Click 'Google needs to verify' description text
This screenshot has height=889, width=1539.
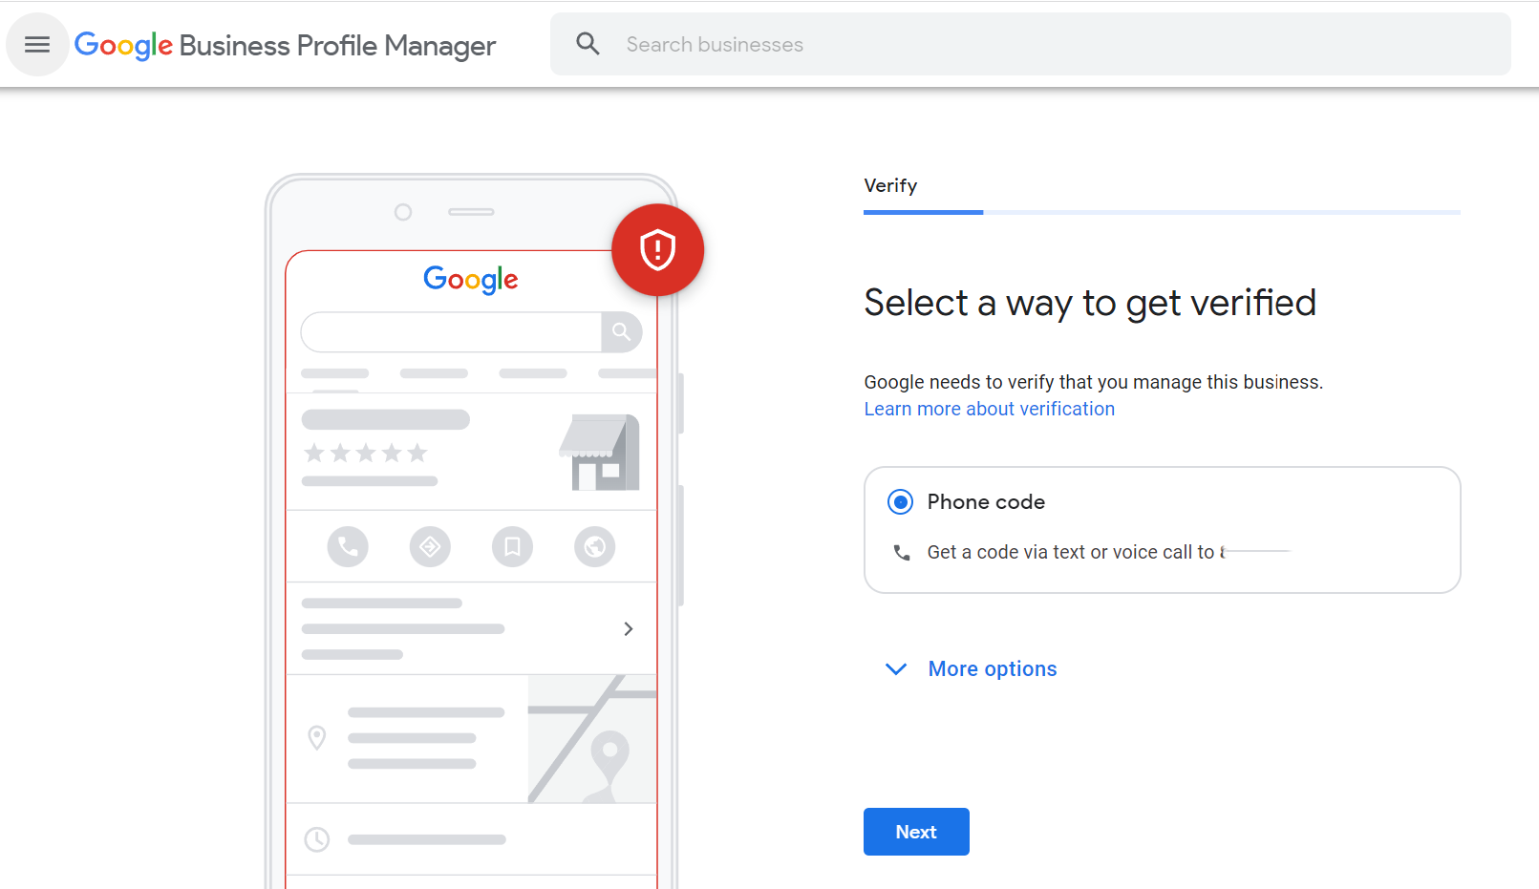(x=1093, y=382)
